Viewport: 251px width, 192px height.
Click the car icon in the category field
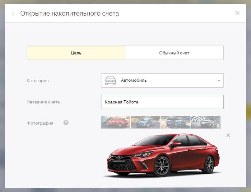click(x=110, y=80)
